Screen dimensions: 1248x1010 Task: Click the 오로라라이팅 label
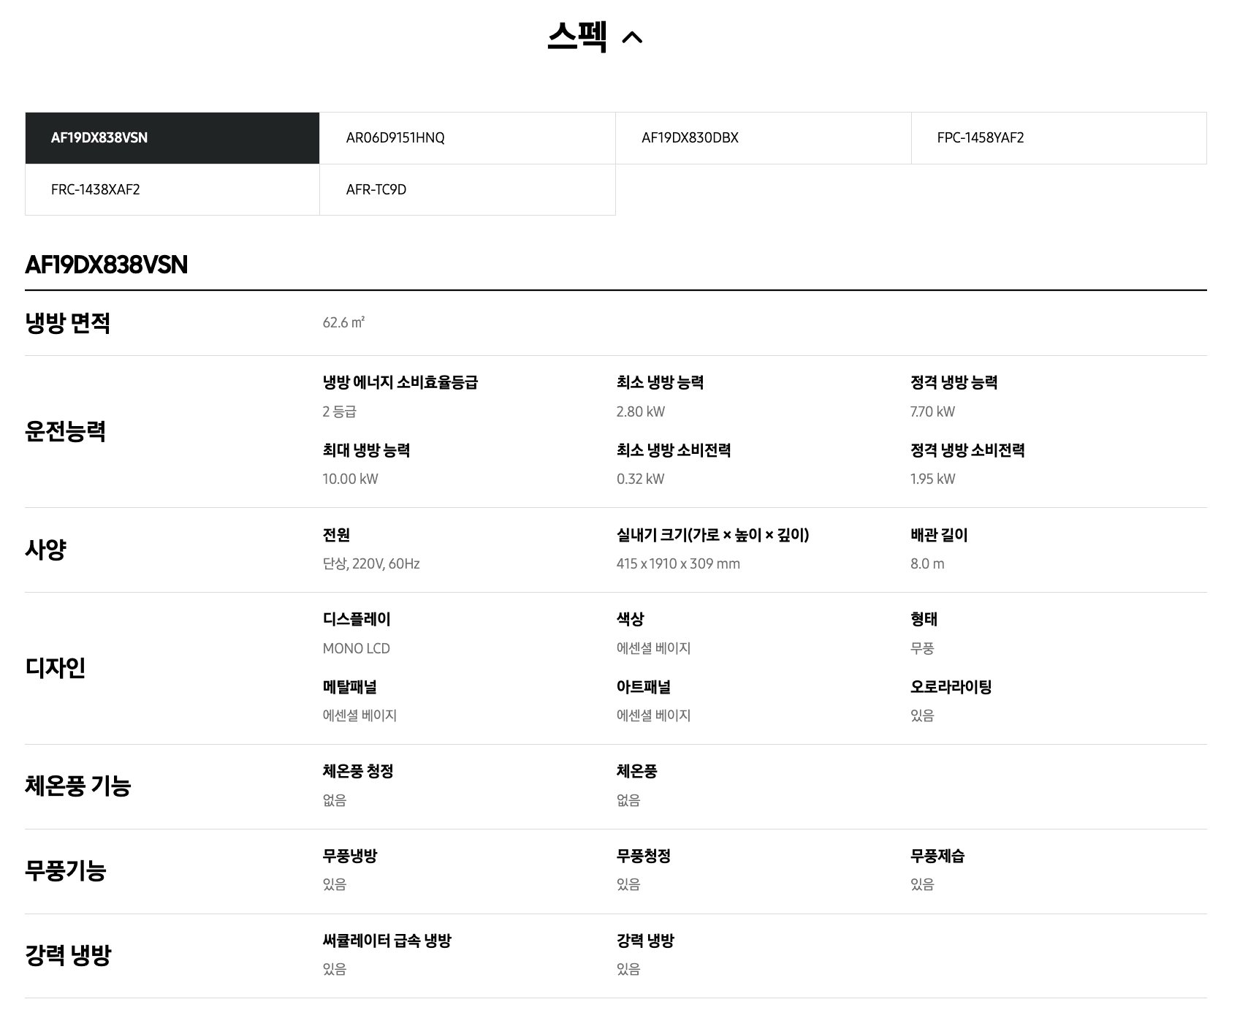click(x=951, y=687)
